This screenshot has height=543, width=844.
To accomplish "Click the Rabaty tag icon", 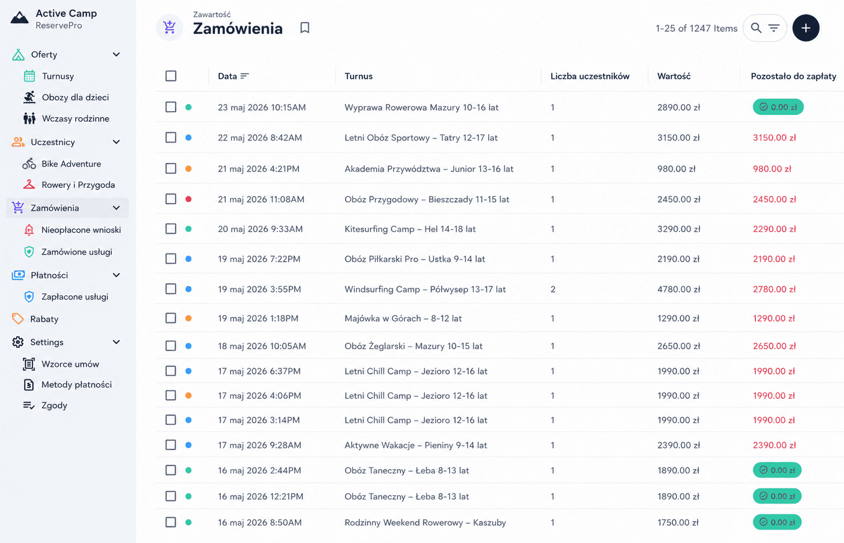I will 18,319.
